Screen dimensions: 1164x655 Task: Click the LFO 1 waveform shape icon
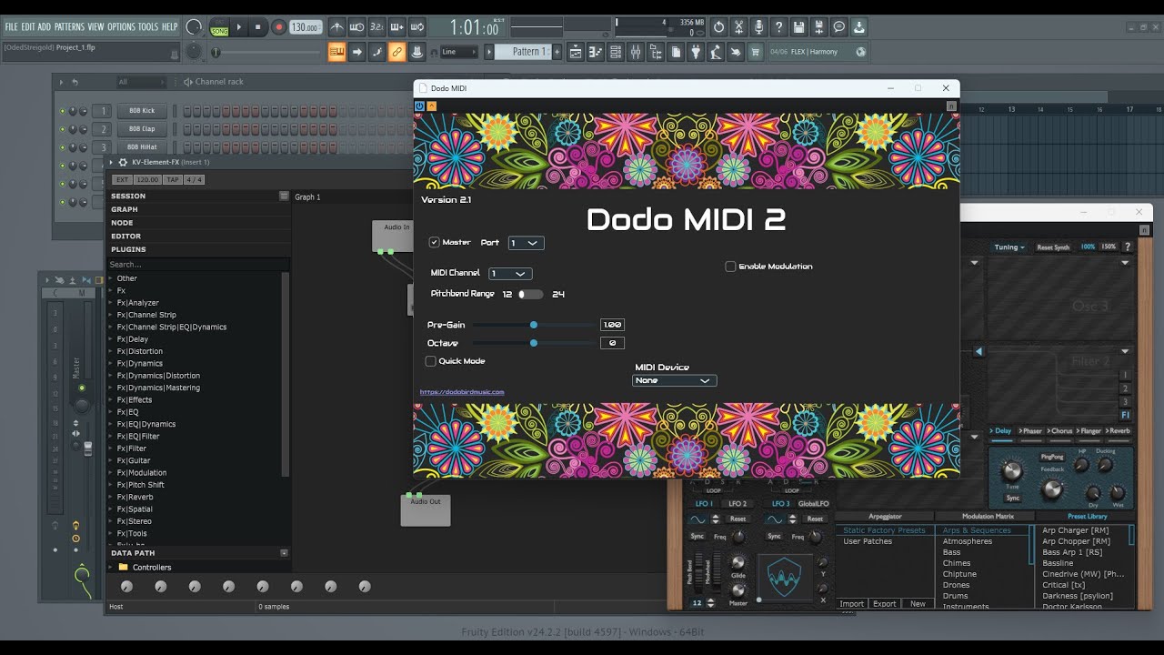pyautogui.click(x=697, y=519)
